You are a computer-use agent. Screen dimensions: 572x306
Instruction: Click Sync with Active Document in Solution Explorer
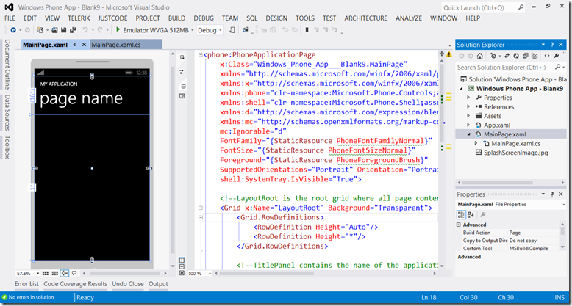(x=507, y=56)
